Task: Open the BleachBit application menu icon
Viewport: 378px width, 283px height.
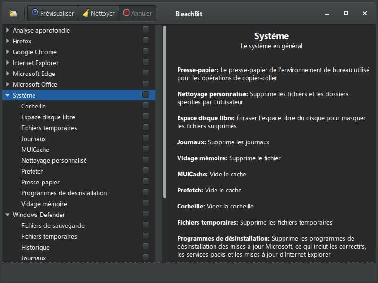Action: pos(13,13)
